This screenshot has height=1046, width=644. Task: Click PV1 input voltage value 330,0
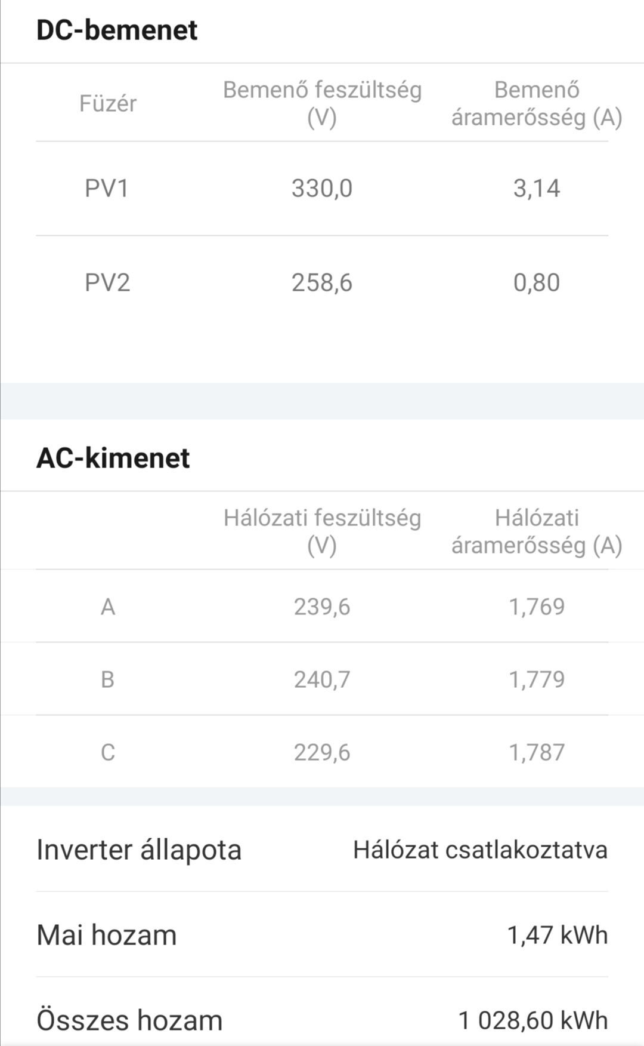click(322, 189)
